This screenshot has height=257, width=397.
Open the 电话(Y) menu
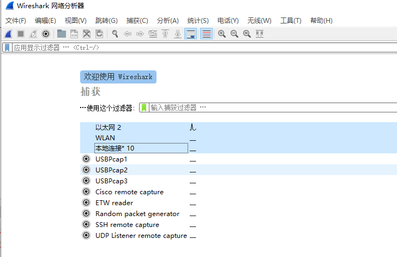point(228,21)
